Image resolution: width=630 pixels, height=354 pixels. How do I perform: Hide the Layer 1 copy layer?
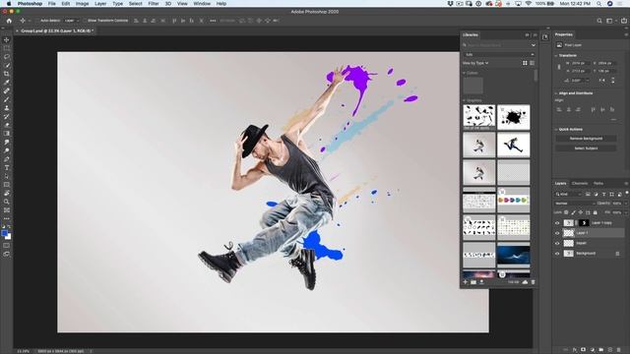[x=557, y=223]
